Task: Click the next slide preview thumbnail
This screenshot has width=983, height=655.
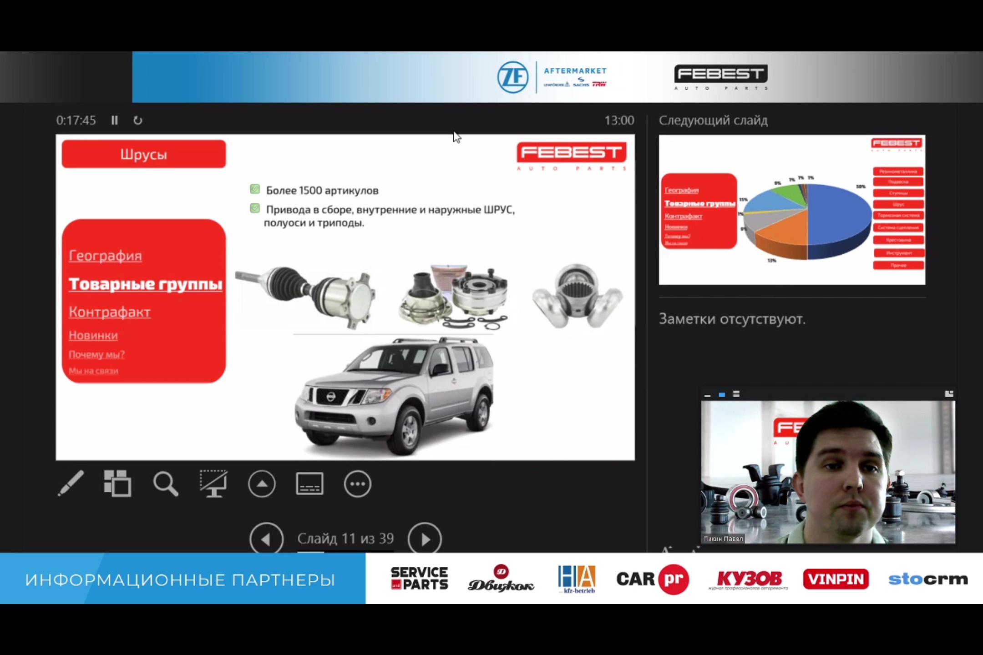Action: click(x=792, y=210)
